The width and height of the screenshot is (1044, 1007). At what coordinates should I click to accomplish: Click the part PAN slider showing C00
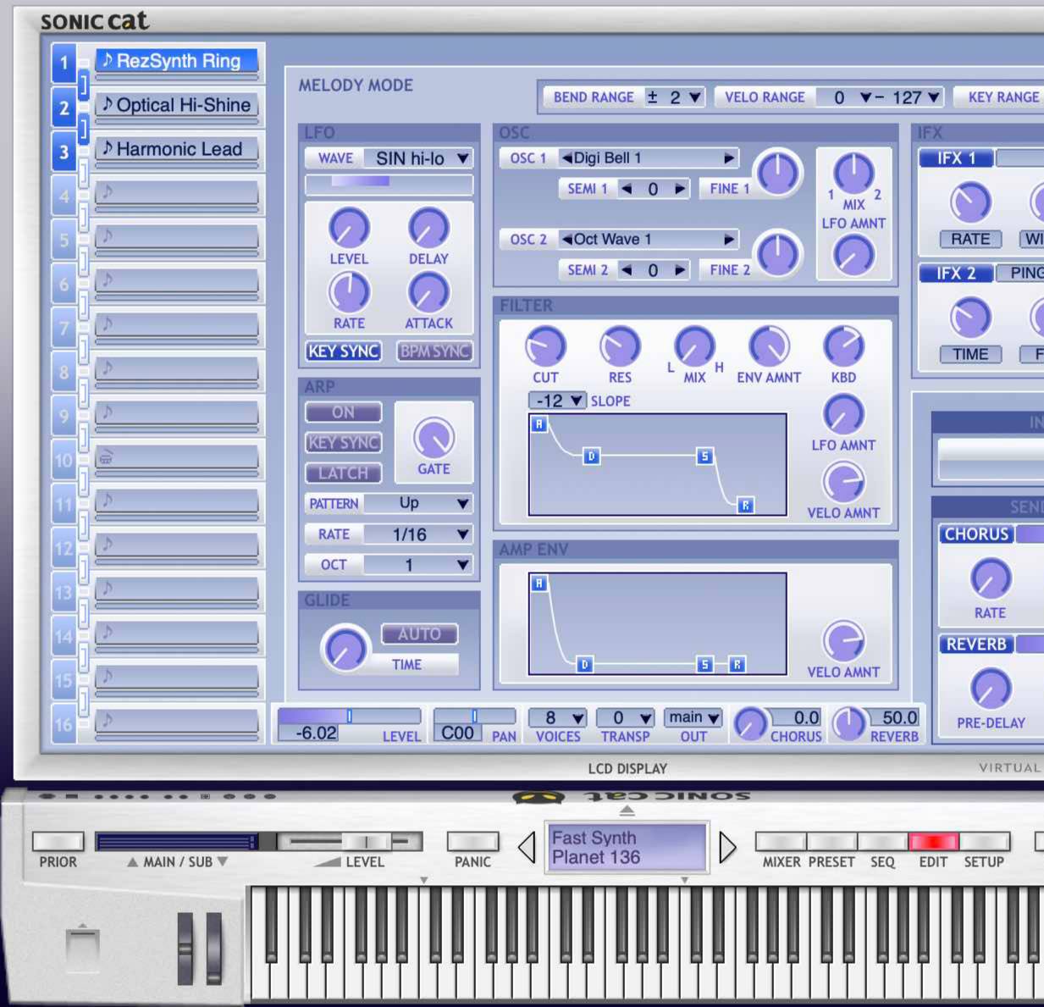coord(474,717)
